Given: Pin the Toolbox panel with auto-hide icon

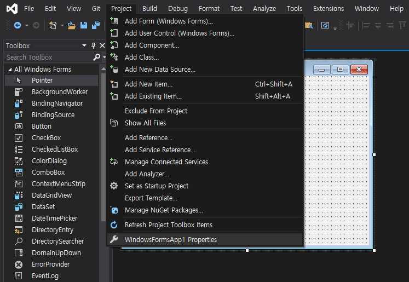Looking at the screenshot, I should 93,45.
